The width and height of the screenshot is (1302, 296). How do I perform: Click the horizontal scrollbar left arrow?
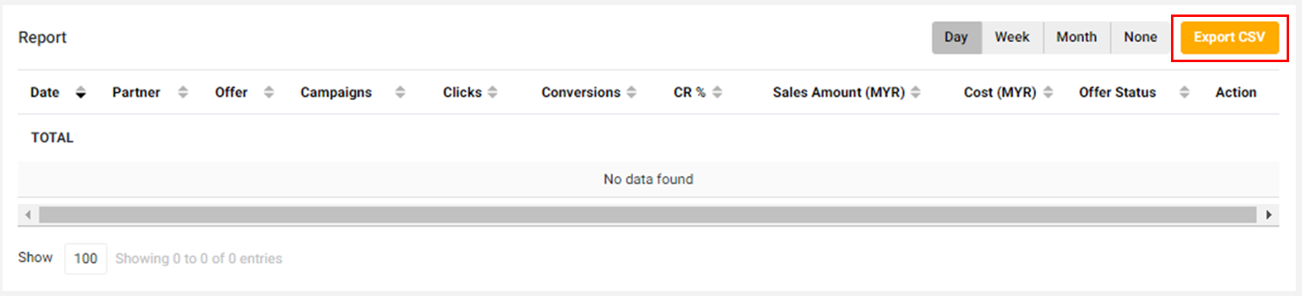[28, 215]
